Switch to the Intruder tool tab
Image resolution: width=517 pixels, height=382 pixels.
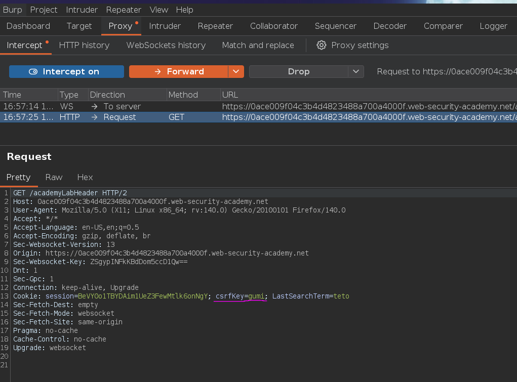click(x=165, y=26)
